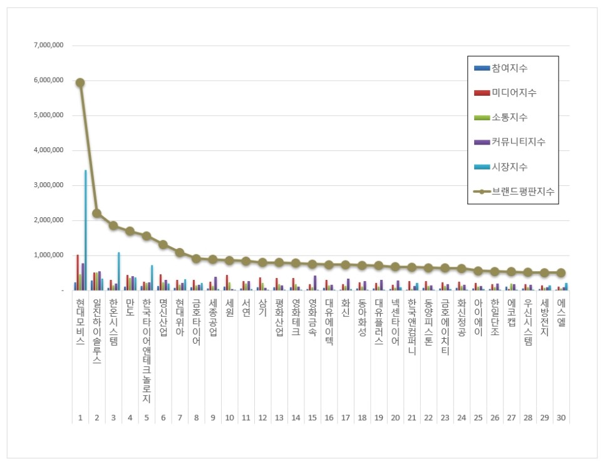The image size is (605, 464).
Task: Select the 커뮤니티지수 legend label
Action: (519, 142)
